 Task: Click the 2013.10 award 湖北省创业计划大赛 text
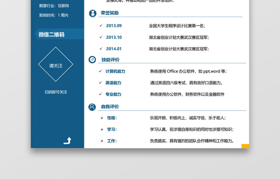point(179,38)
